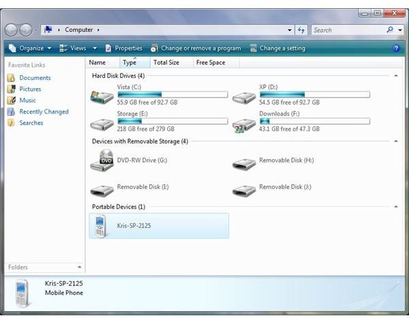Click the mobile phone icon in details pane
The image size is (409, 318).
click(x=22, y=293)
